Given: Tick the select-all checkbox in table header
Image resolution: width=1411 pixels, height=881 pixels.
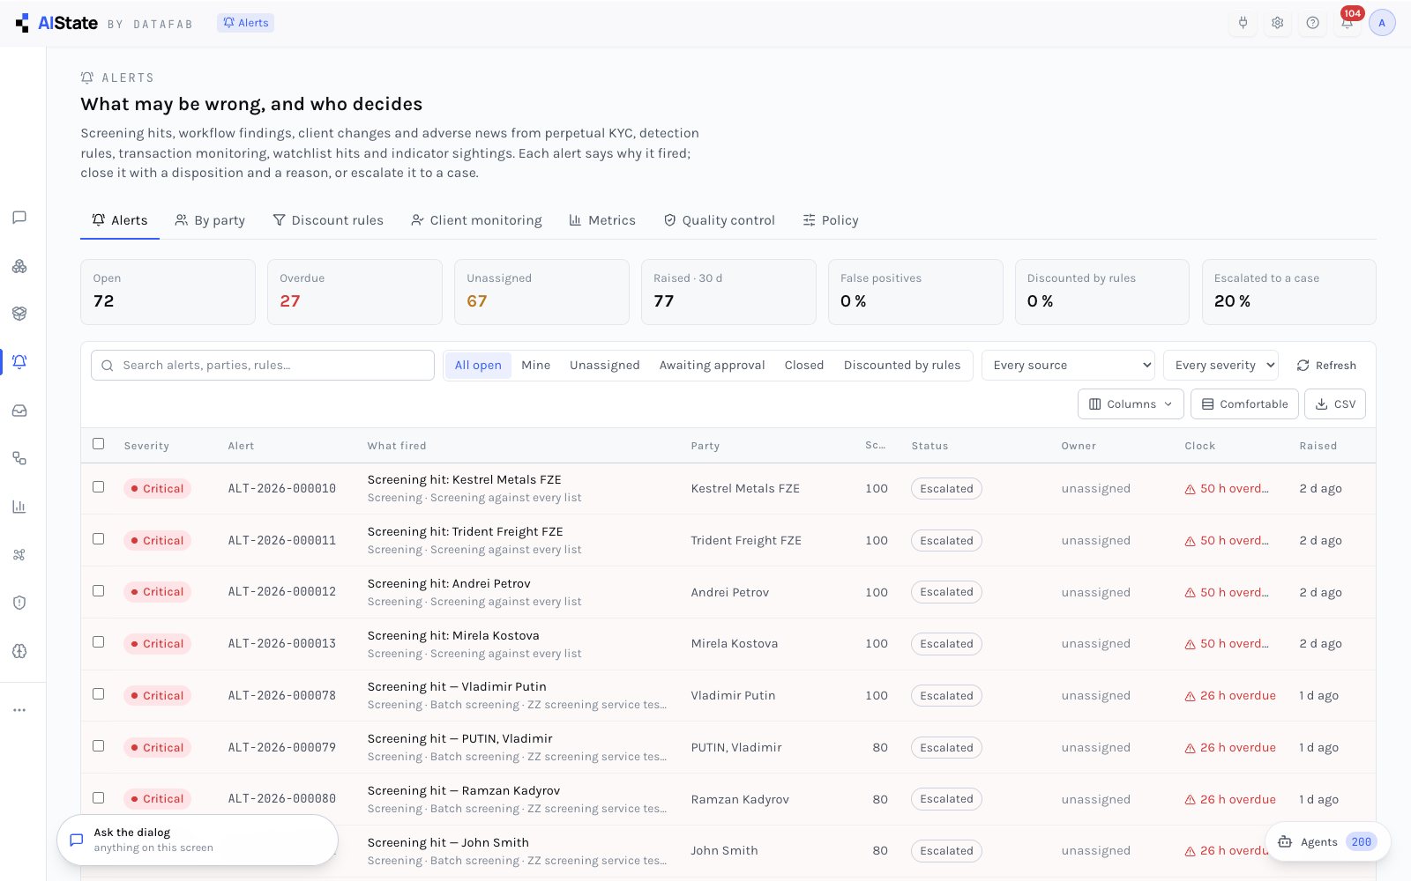Looking at the screenshot, I should [x=98, y=444].
